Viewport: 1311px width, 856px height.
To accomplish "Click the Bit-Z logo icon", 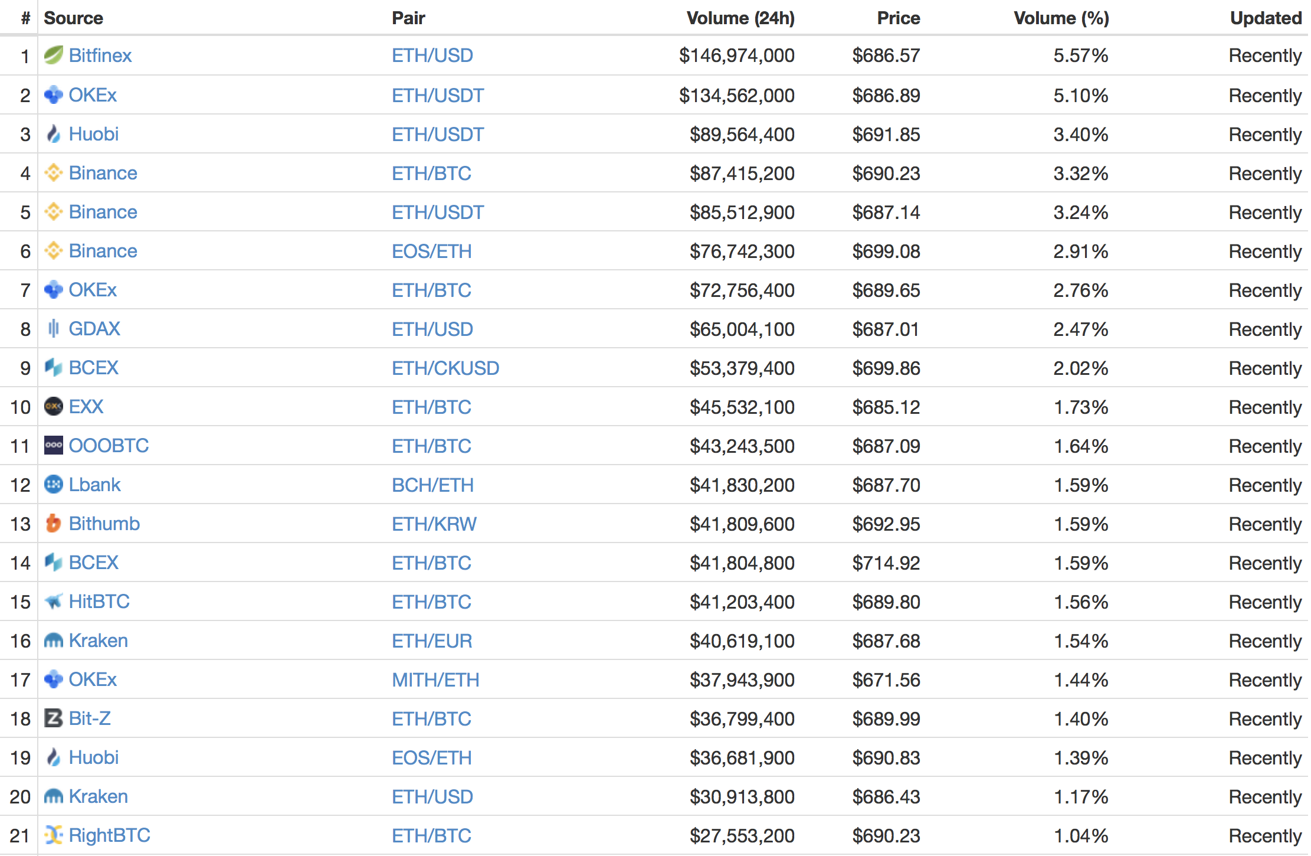I will tap(53, 718).
